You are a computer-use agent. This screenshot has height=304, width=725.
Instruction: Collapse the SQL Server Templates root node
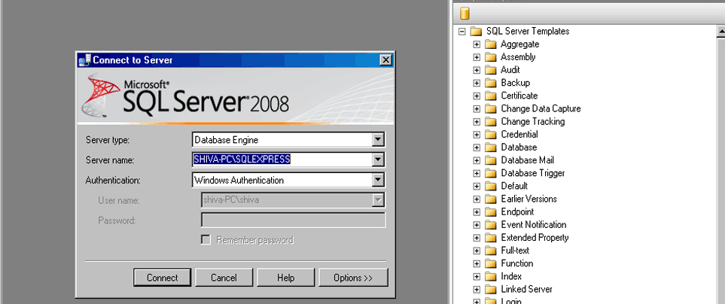coord(462,32)
